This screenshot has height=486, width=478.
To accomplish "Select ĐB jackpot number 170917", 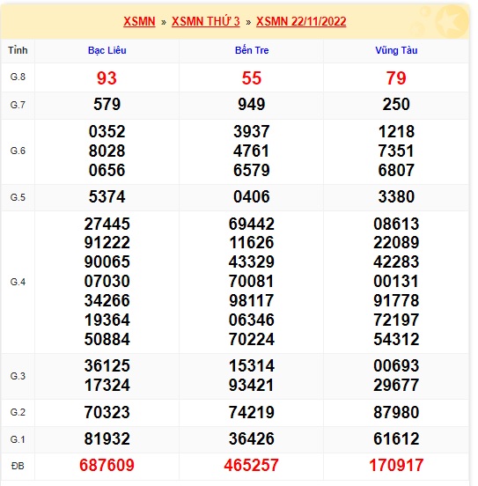I will [396, 465].
